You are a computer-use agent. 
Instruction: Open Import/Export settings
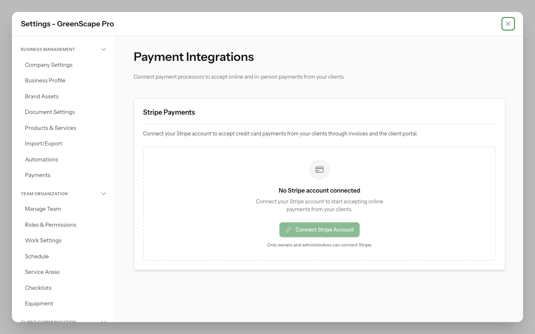click(43, 144)
